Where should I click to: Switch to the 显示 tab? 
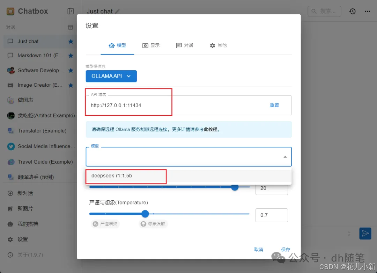[x=151, y=45]
